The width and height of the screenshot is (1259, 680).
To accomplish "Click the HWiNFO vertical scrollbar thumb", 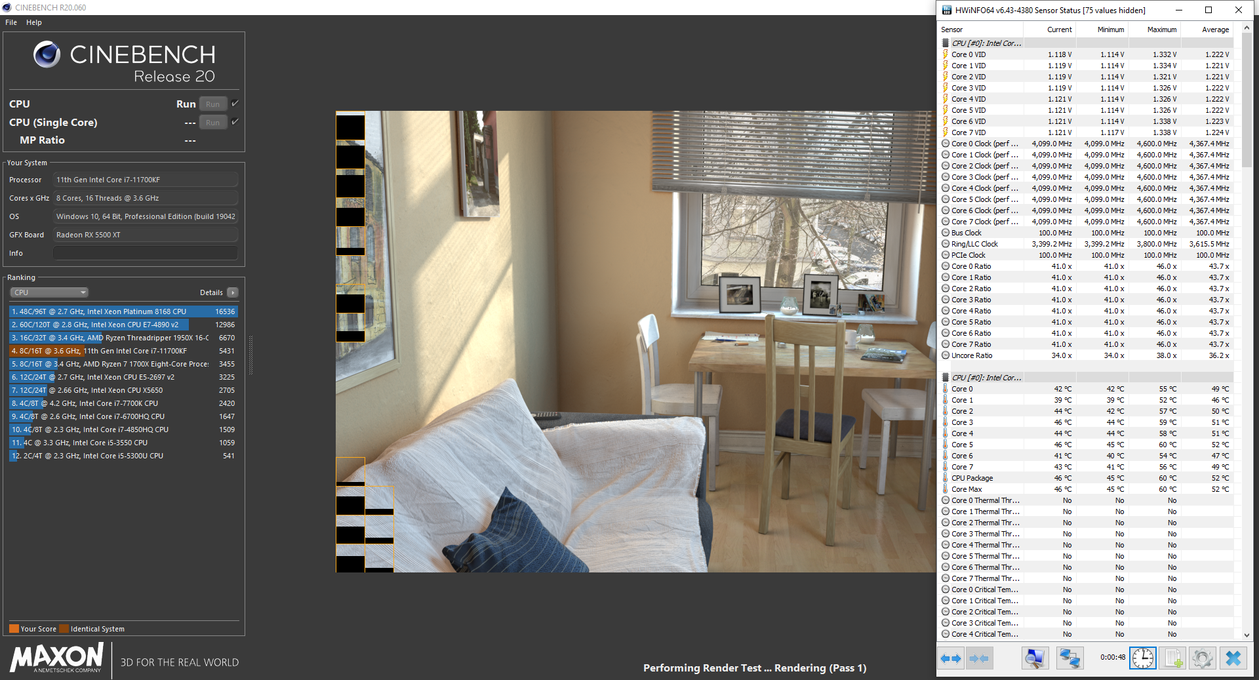I will pos(1247,100).
